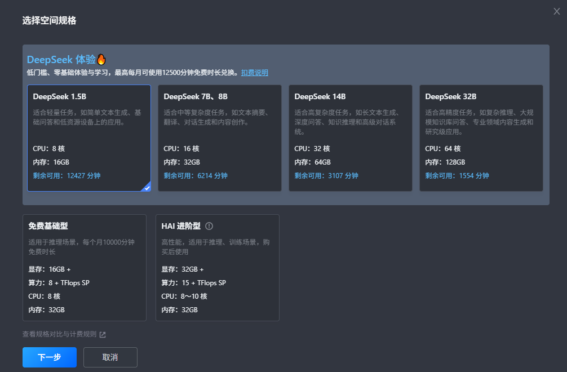567x372 pixels.
Task: Open 查看规格对比与计费规则 link
Action: pyautogui.click(x=59, y=334)
